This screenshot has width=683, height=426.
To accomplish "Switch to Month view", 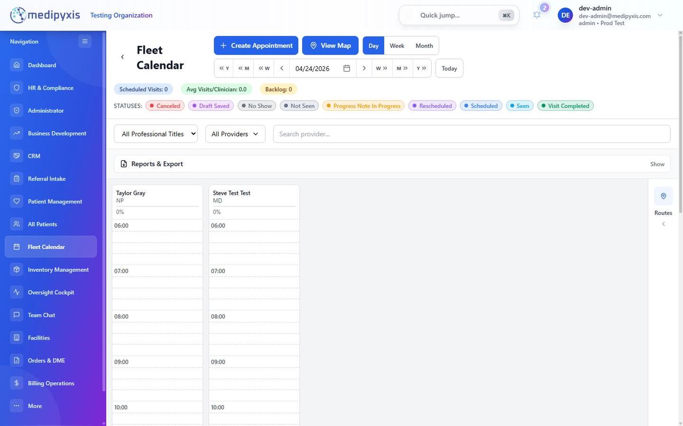I will pos(424,46).
